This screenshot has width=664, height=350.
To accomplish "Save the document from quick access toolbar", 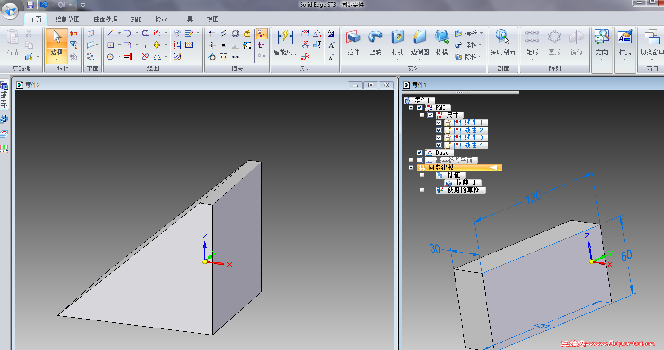I will coord(30,5).
